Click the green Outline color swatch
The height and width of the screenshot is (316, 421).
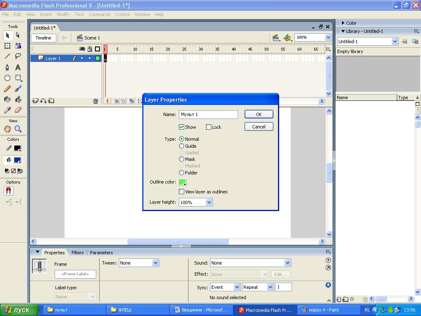click(182, 182)
